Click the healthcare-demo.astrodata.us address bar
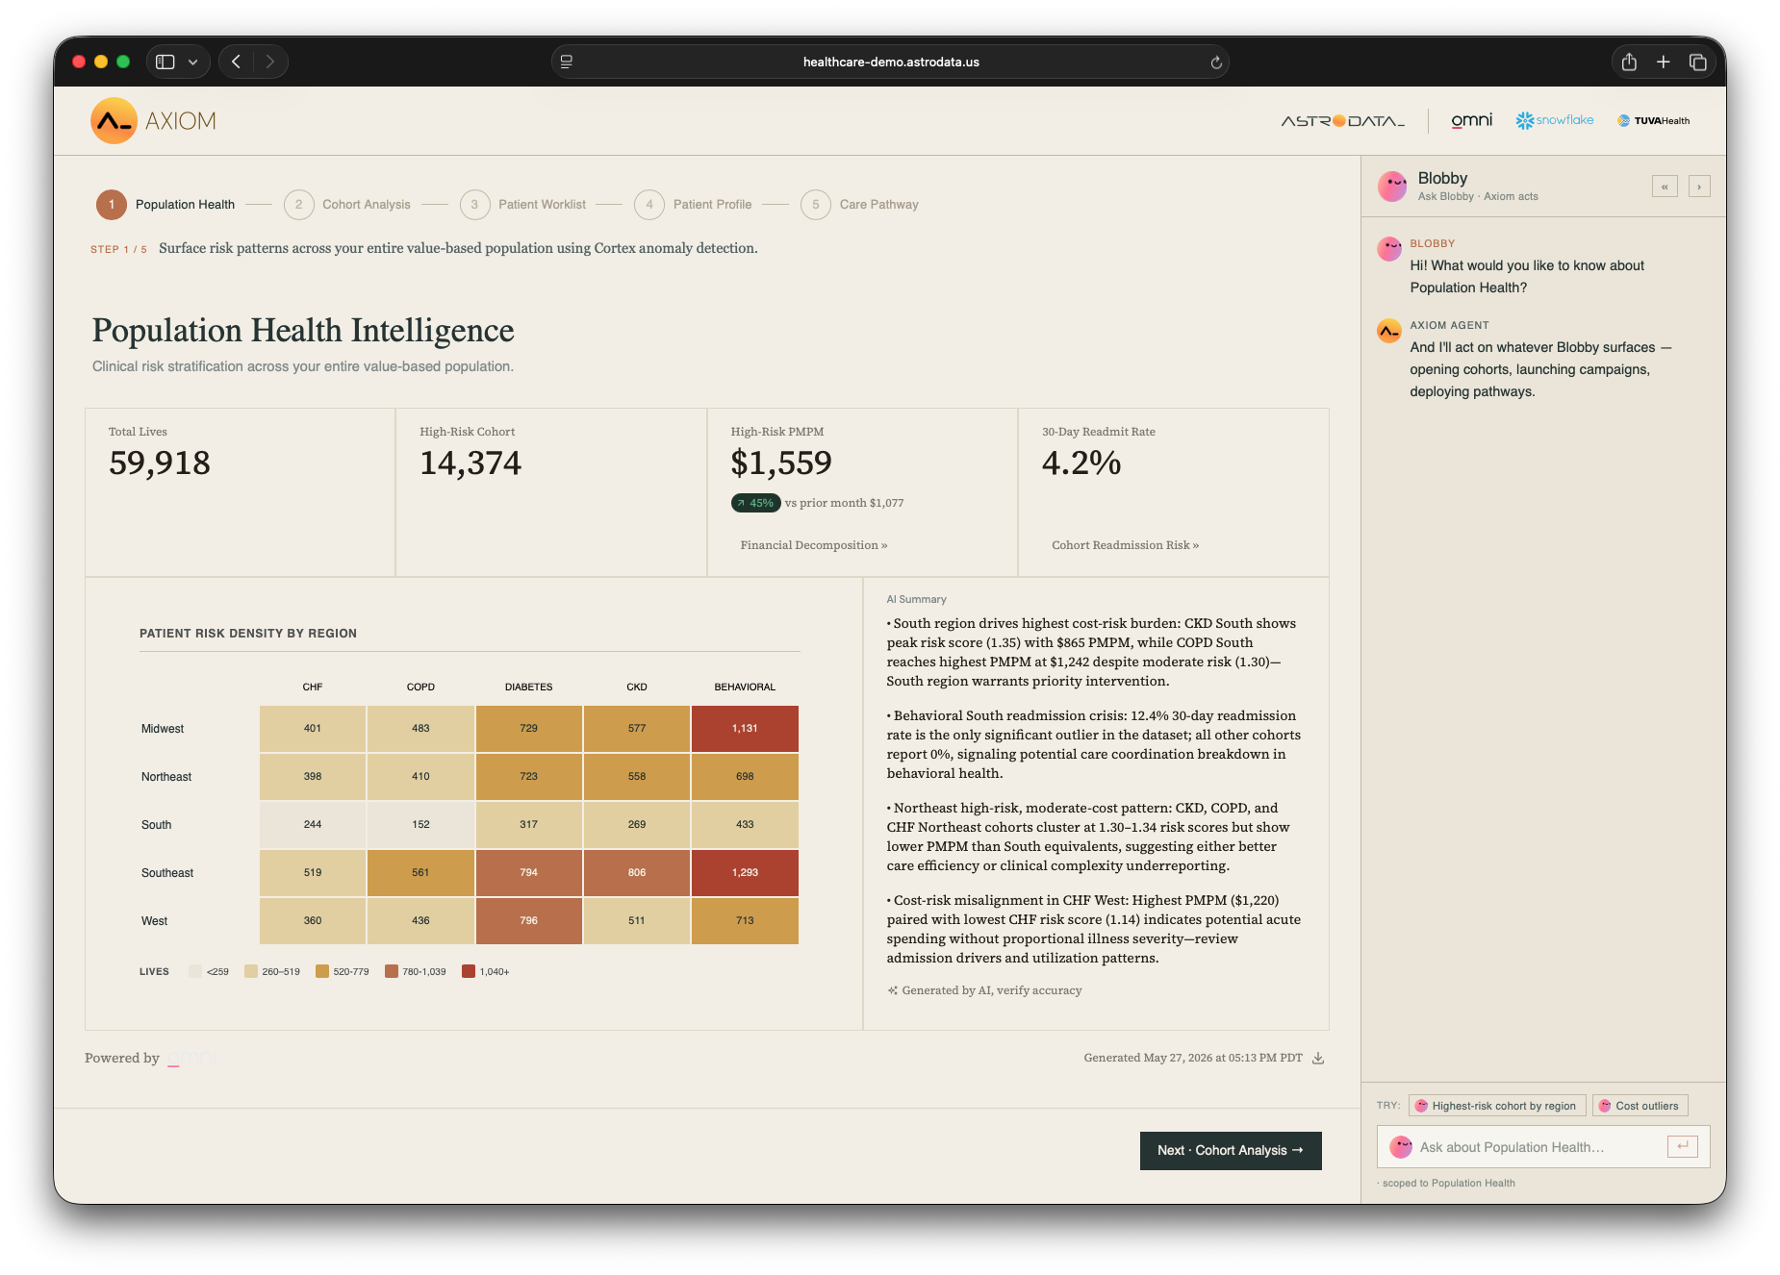 (890, 62)
